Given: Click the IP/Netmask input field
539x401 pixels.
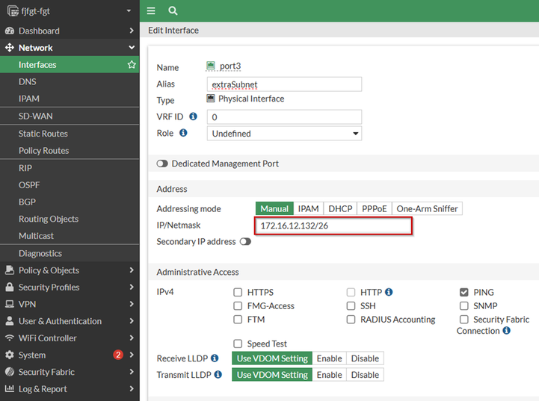Looking at the screenshot, I should pyautogui.click(x=333, y=226).
